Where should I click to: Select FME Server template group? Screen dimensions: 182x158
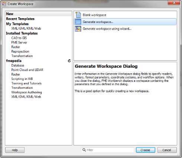[19, 43]
